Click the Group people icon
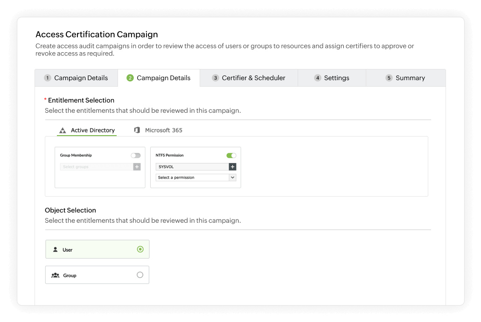Viewport: 481px width, 322px height. [56, 275]
